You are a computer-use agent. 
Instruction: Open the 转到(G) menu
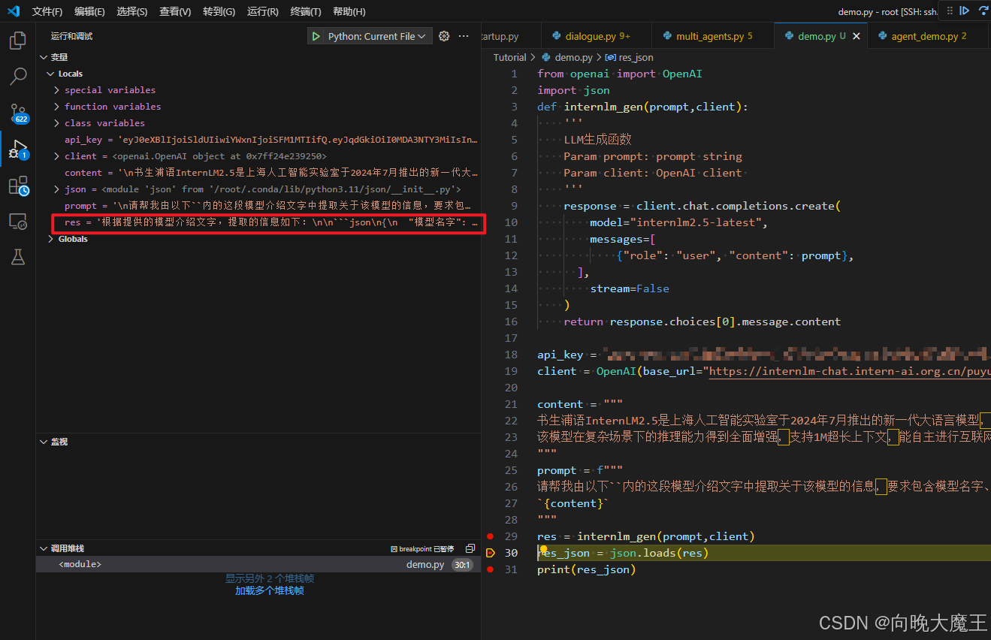tap(219, 11)
